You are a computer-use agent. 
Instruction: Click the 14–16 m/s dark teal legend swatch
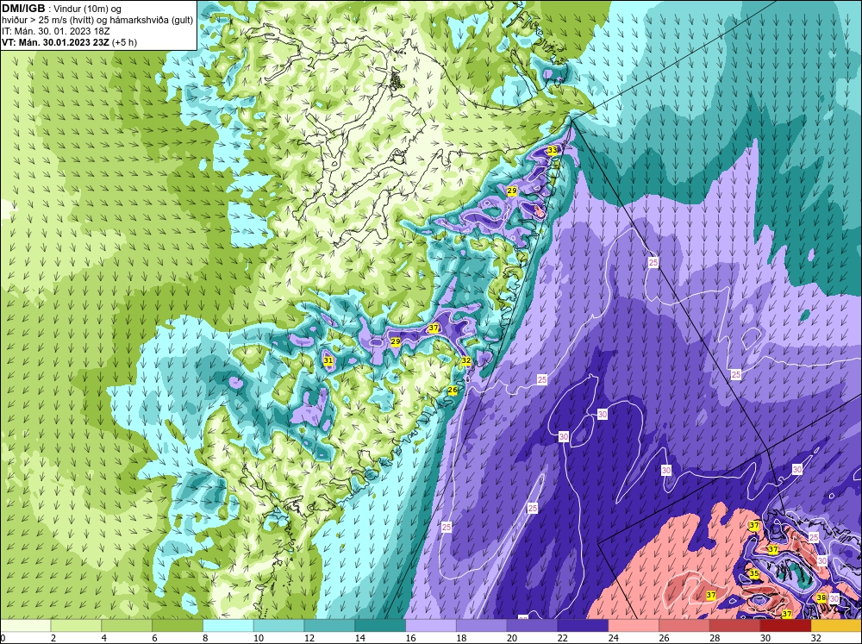click(380, 626)
